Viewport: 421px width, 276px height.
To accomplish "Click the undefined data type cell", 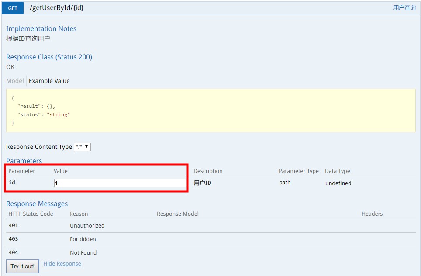I will [338, 183].
